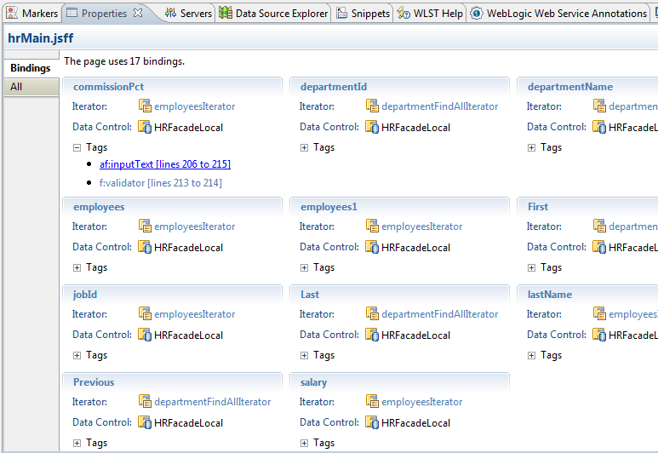Image resolution: width=658 pixels, height=453 pixels.
Task: Open employeesIterator link under salary
Action: (421, 402)
